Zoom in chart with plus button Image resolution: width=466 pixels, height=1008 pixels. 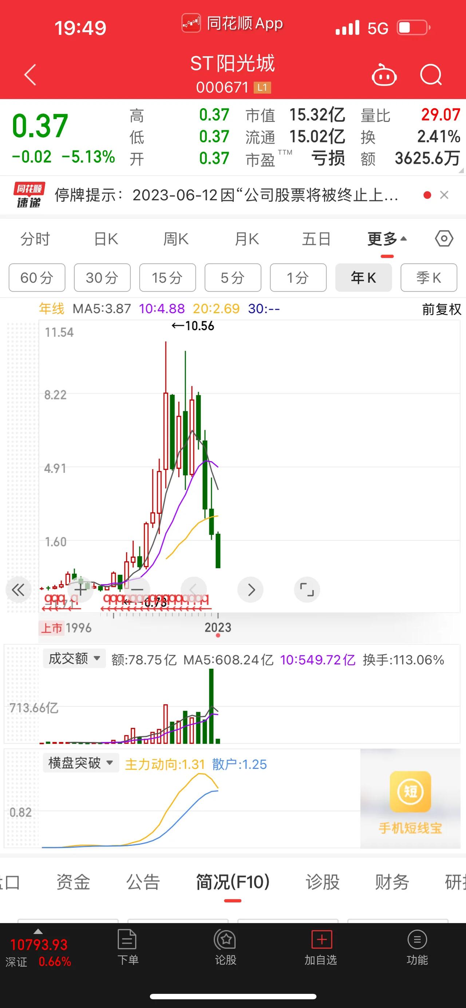point(80,589)
